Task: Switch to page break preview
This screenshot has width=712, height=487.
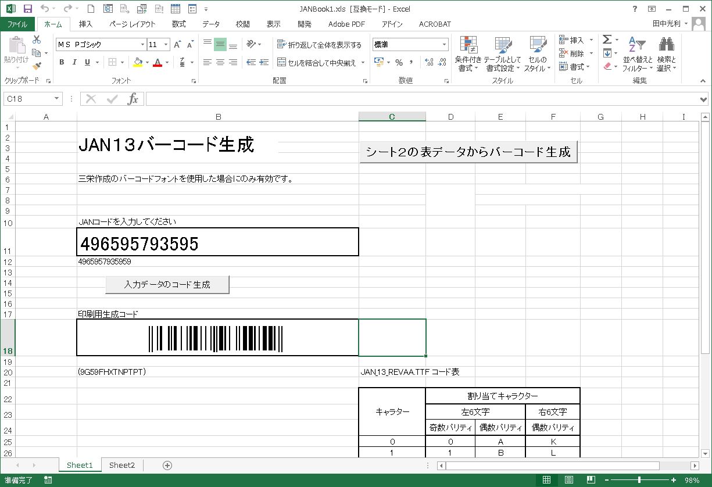Action: (x=591, y=480)
